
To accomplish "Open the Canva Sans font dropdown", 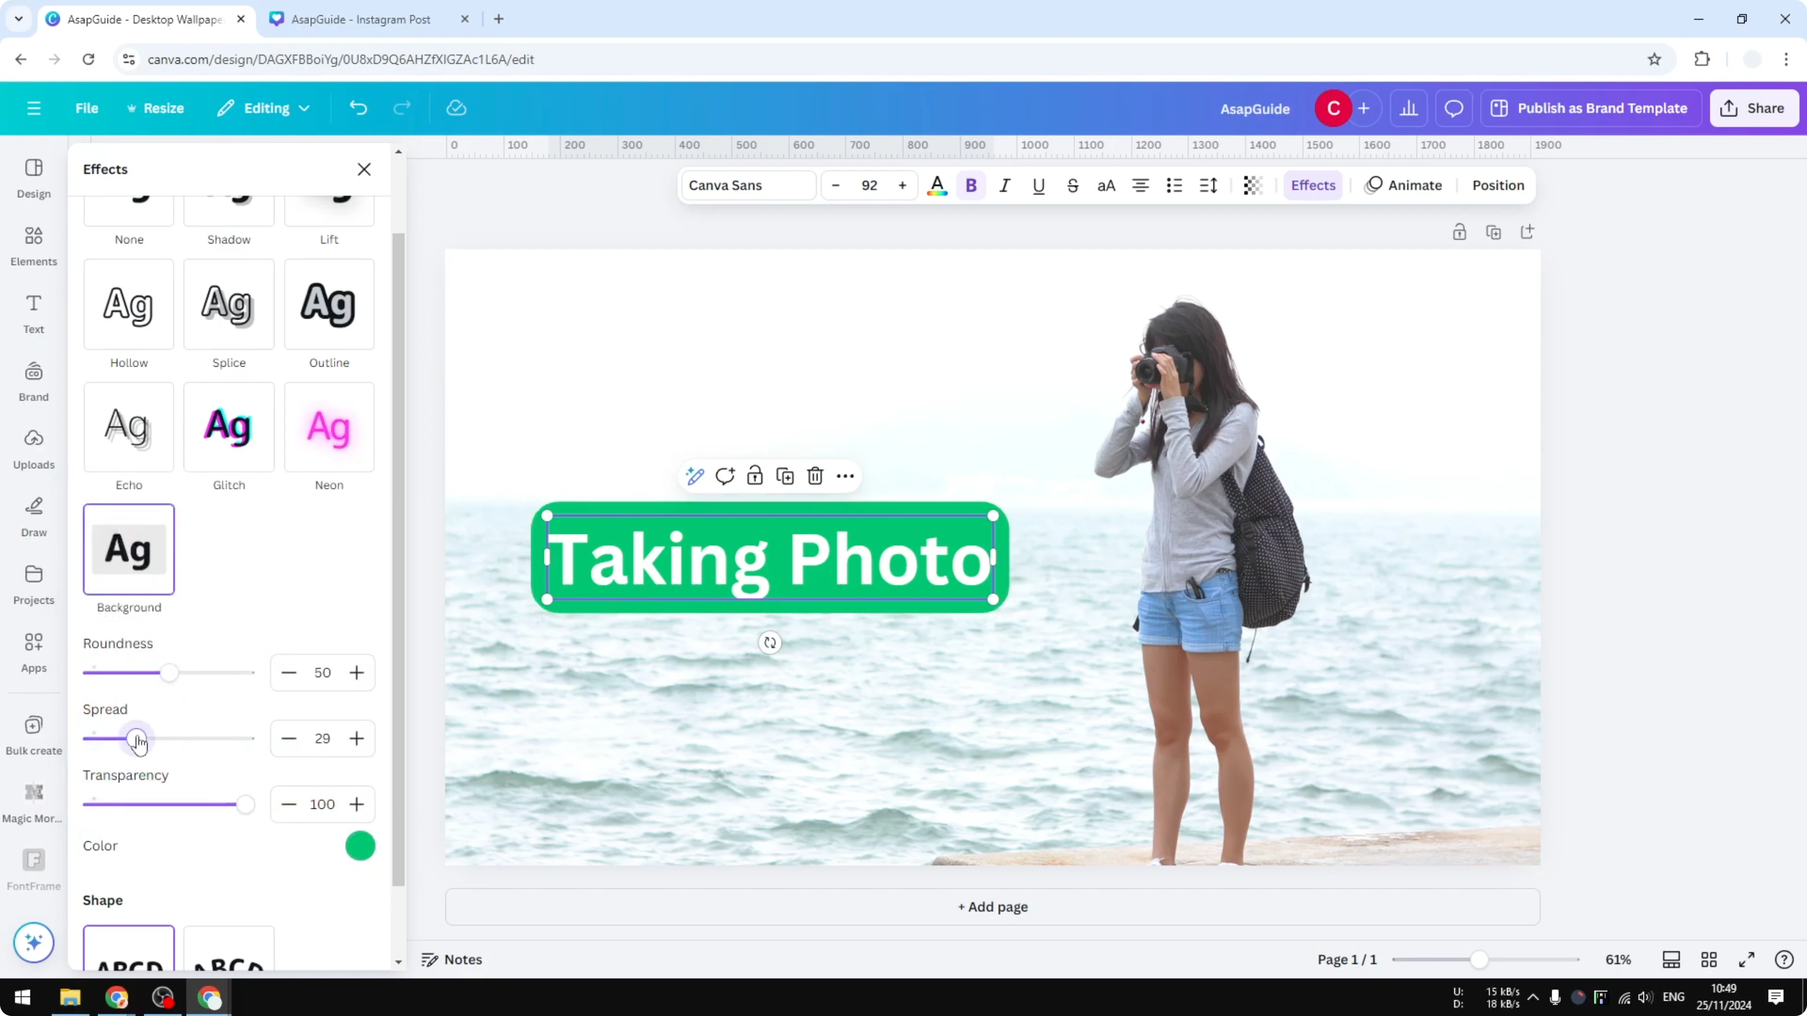I will [x=746, y=185].
